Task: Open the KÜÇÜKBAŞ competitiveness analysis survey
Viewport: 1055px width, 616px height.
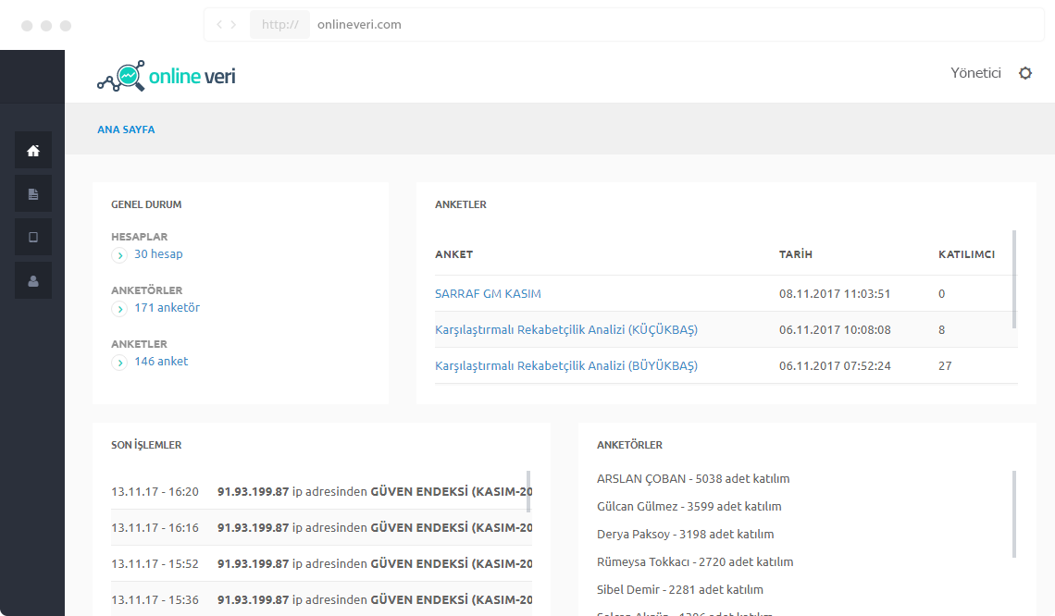Action: coord(565,330)
